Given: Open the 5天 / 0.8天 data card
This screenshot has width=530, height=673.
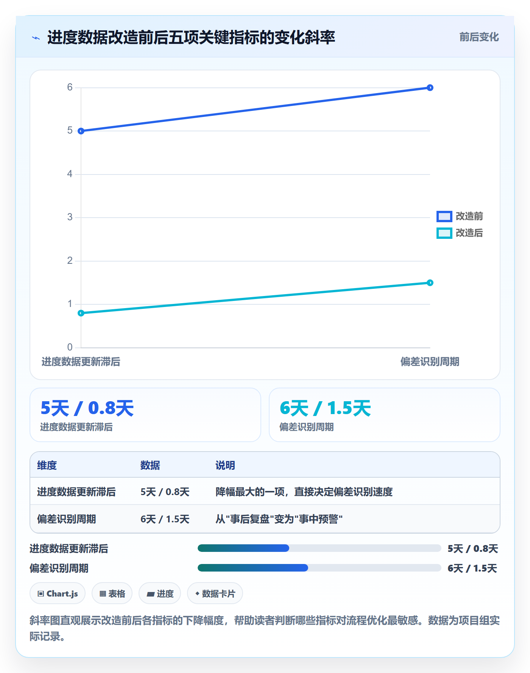Looking at the screenshot, I should coord(145,415).
